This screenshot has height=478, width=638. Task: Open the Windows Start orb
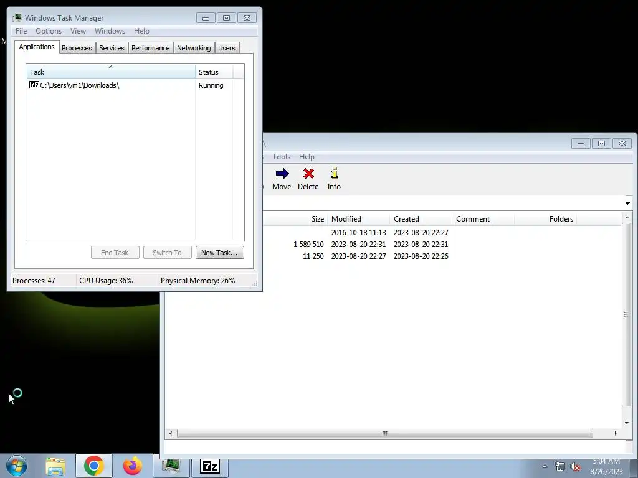(x=17, y=466)
